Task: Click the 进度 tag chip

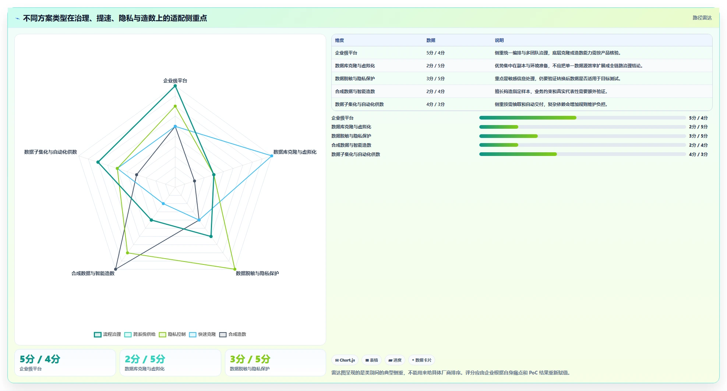Action: pyautogui.click(x=395, y=360)
